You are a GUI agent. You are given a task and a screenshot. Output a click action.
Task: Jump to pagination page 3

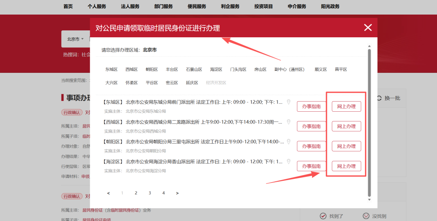tap(150, 193)
